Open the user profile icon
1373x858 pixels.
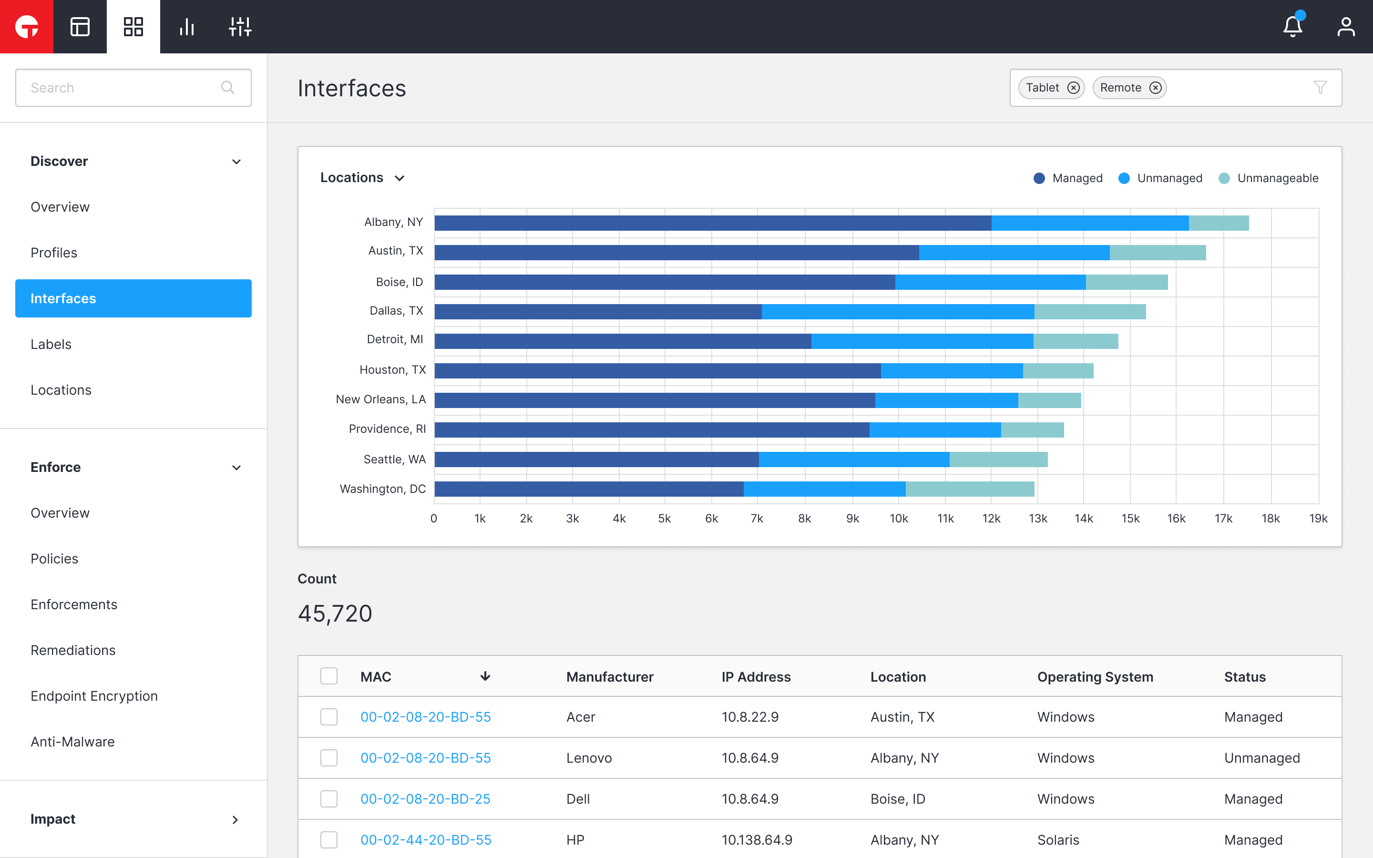pyautogui.click(x=1346, y=26)
